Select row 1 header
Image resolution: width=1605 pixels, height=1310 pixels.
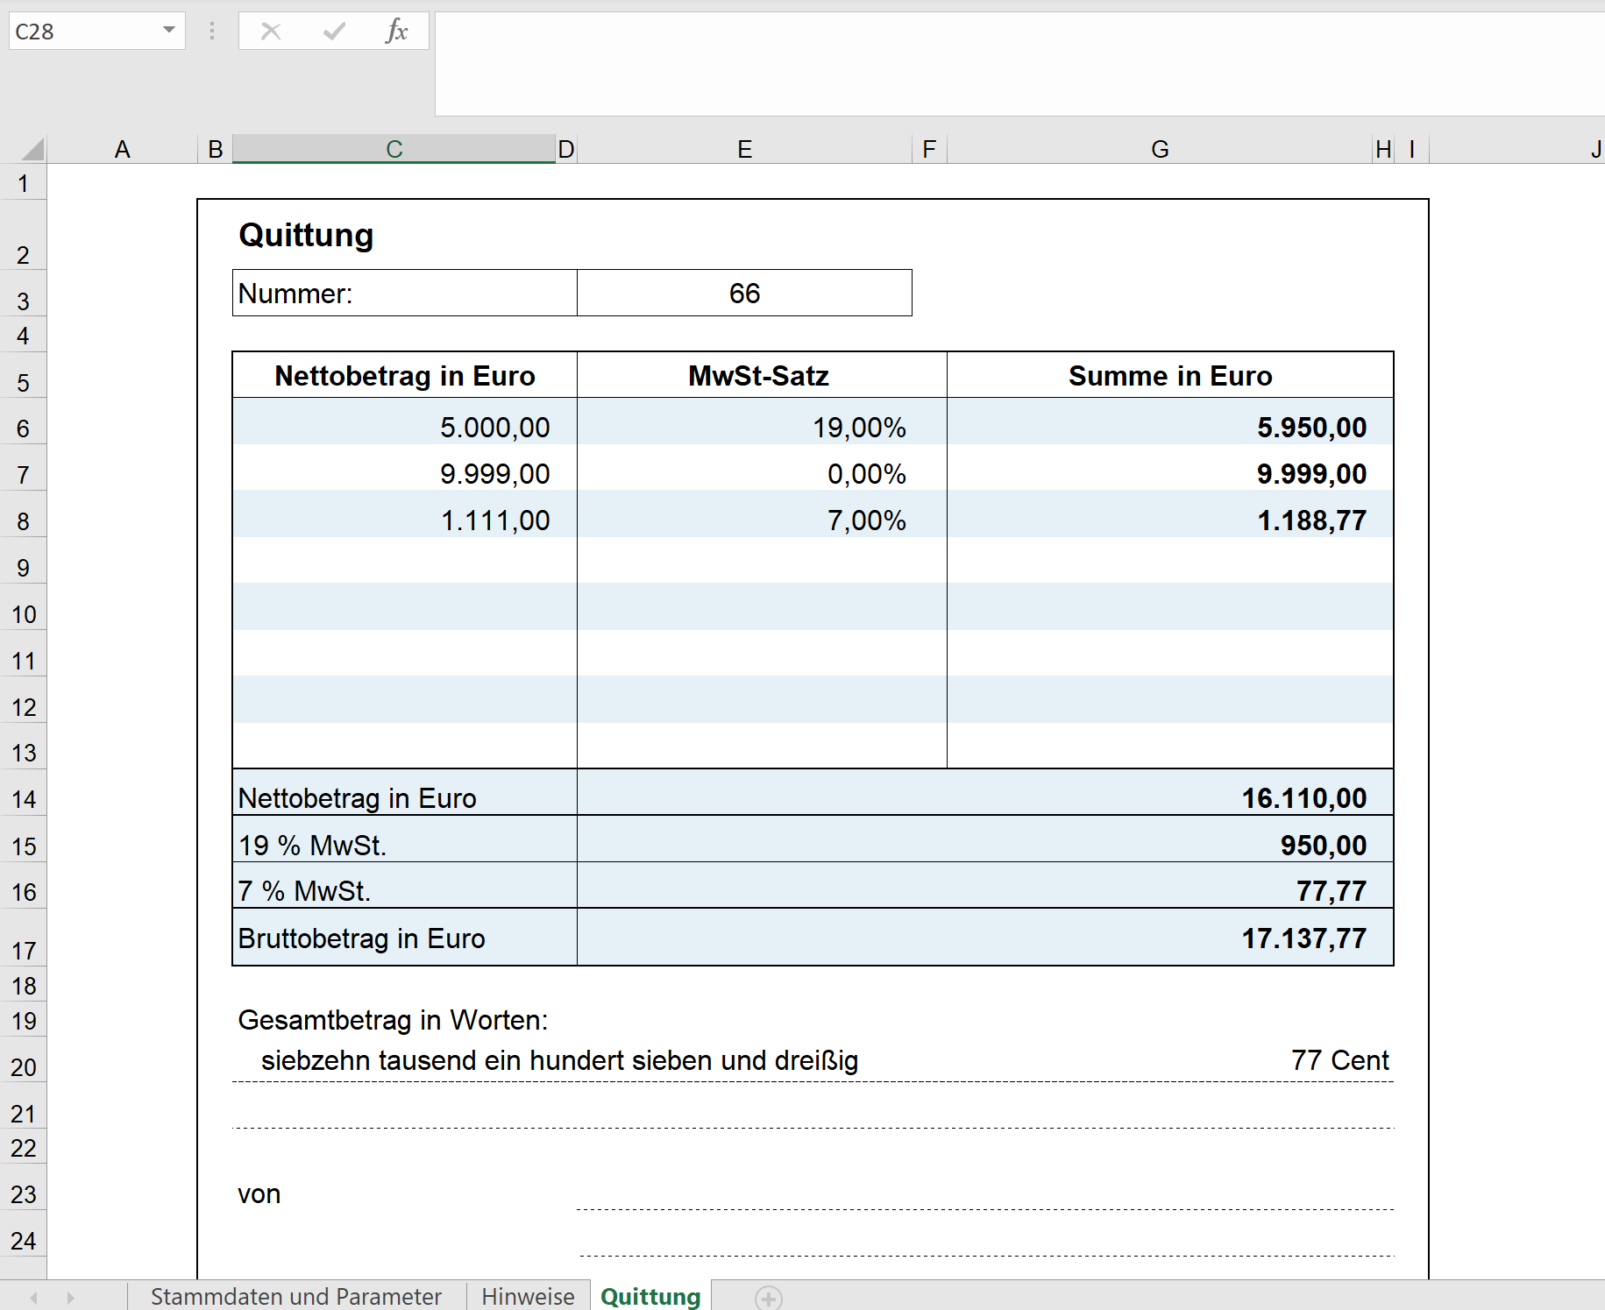tap(24, 183)
